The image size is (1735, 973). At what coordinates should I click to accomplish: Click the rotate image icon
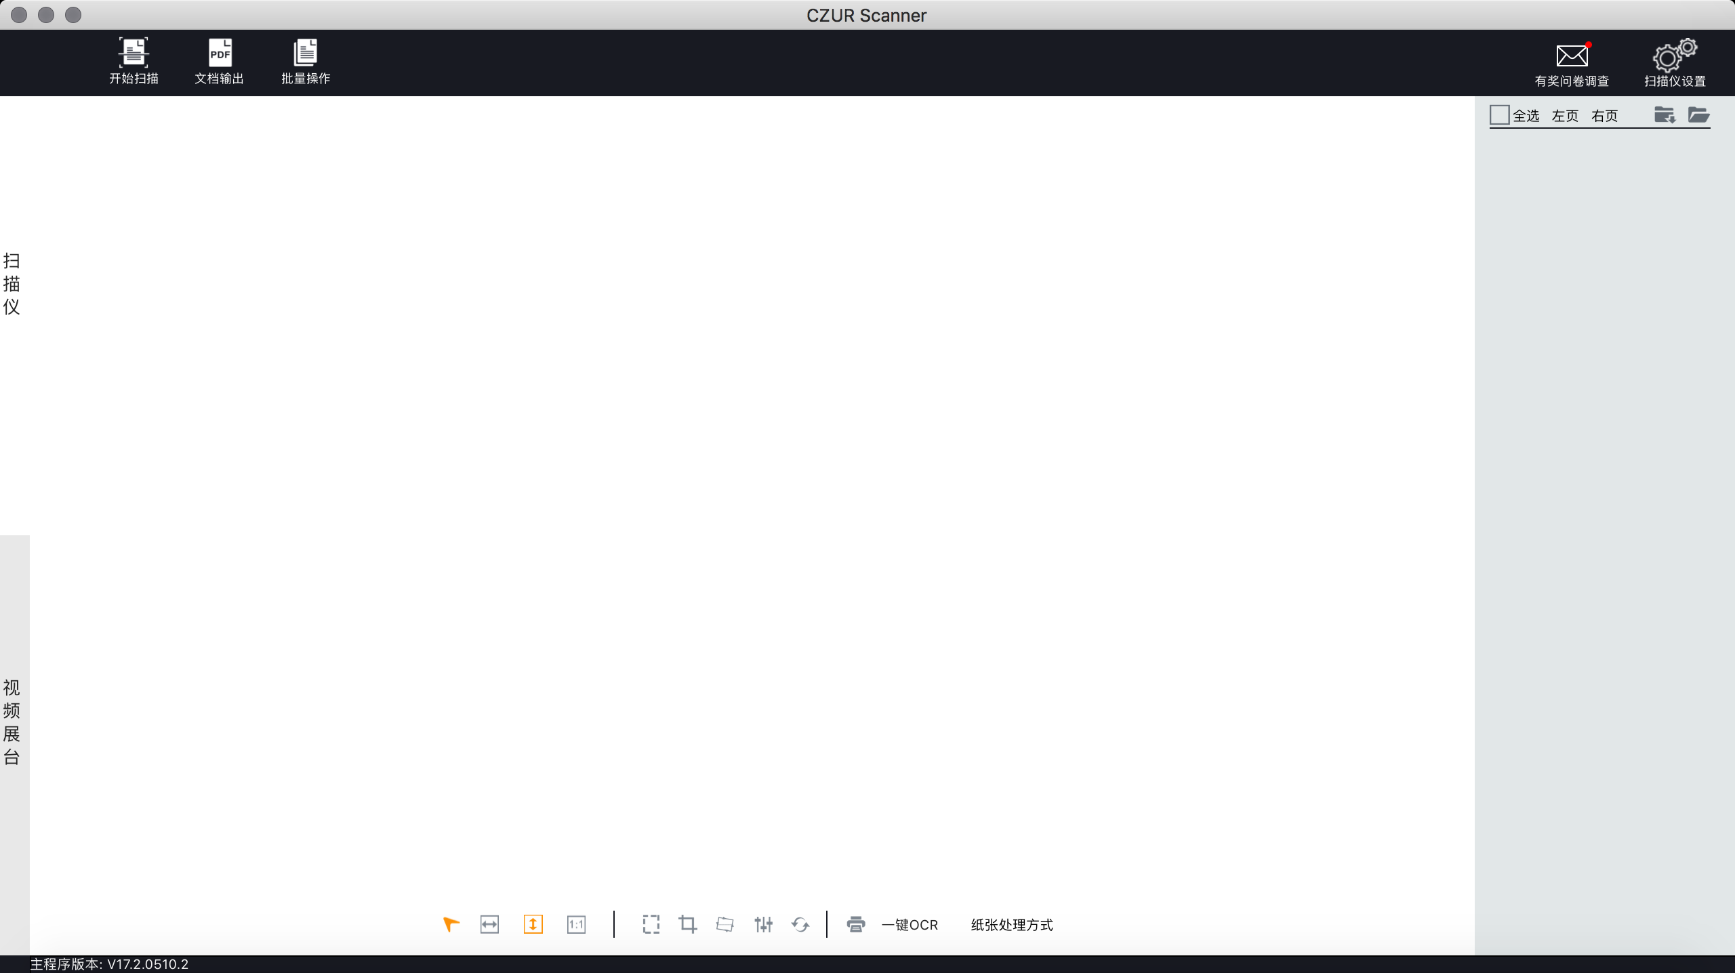pyautogui.click(x=800, y=924)
